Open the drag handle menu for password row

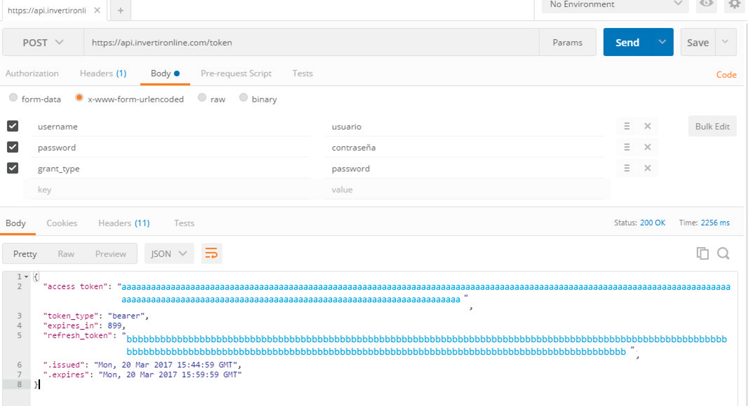pyautogui.click(x=627, y=147)
